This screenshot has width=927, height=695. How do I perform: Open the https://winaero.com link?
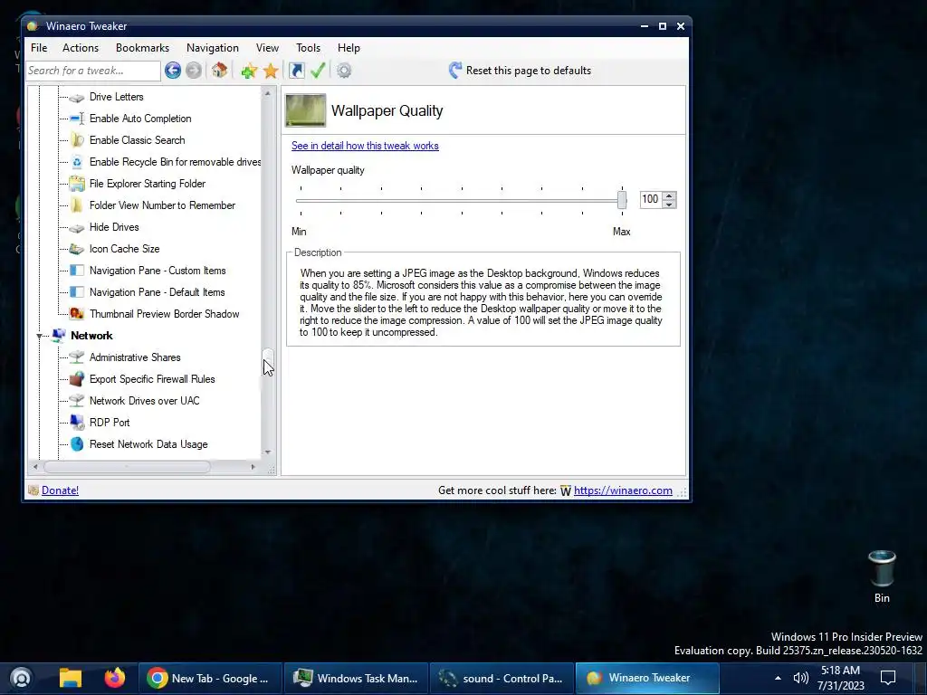(x=623, y=490)
